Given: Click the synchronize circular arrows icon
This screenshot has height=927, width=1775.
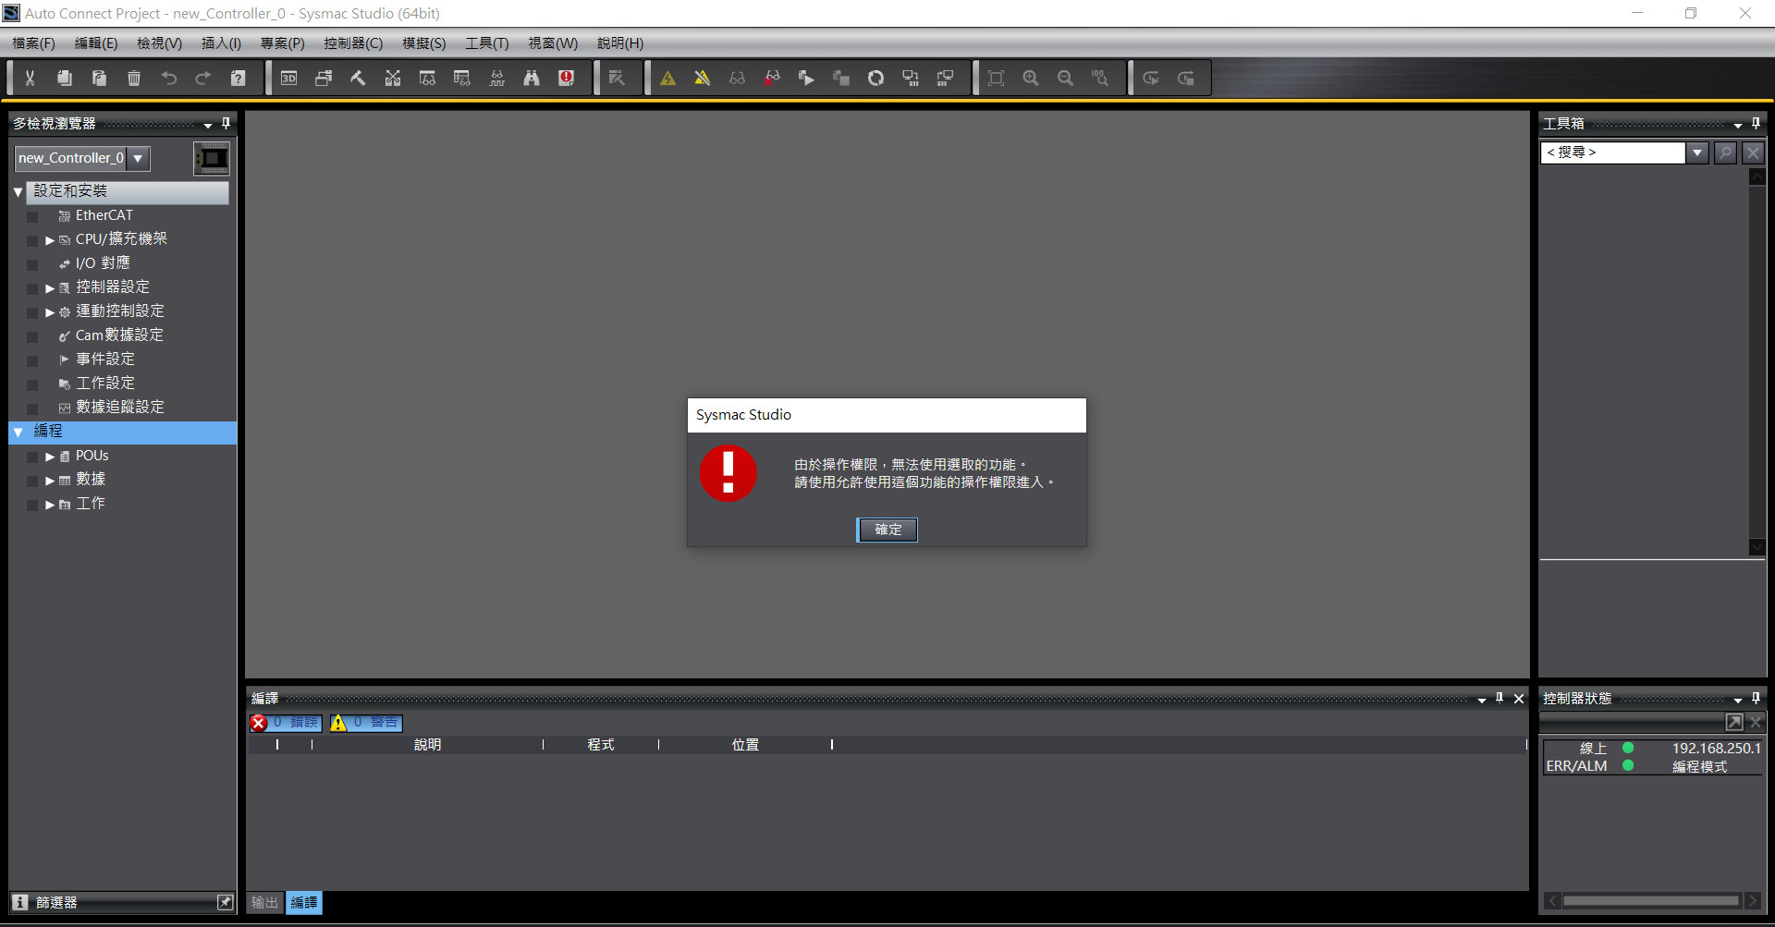Looking at the screenshot, I should 875,79.
